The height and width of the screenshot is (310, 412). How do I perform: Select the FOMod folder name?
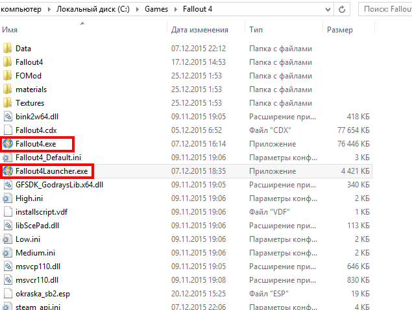click(29, 76)
